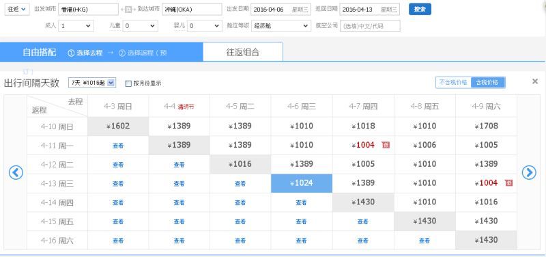Click view link for 4-4 and 4-12
The height and width of the screenshot is (257, 546).
point(179,165)
